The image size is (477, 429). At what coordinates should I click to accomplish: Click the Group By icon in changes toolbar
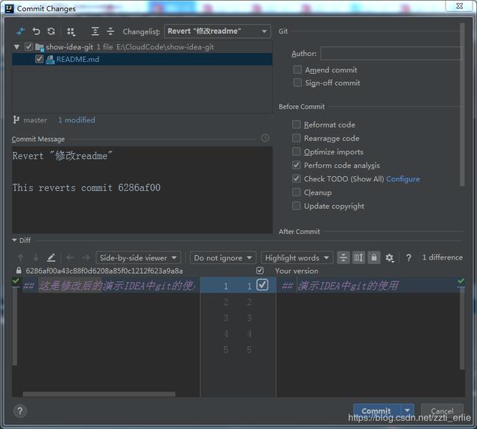[72, 31]
